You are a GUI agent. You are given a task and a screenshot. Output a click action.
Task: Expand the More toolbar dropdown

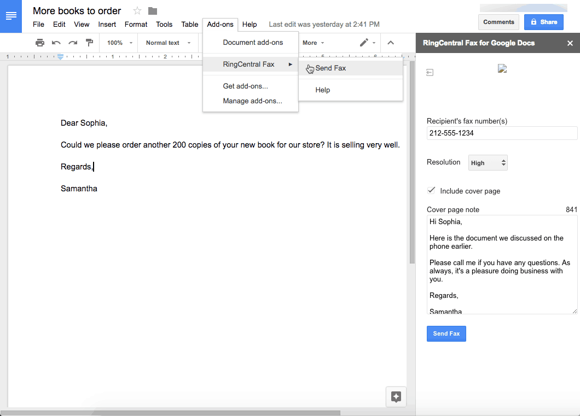(x=313, y=43)
